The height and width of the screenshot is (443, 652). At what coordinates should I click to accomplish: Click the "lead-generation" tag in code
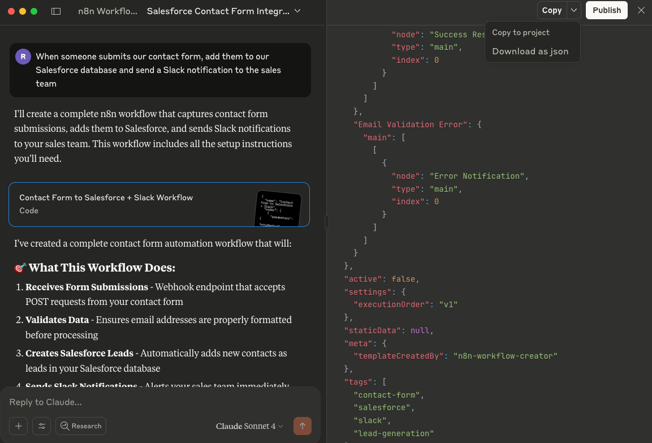click(x=394, y=433)
